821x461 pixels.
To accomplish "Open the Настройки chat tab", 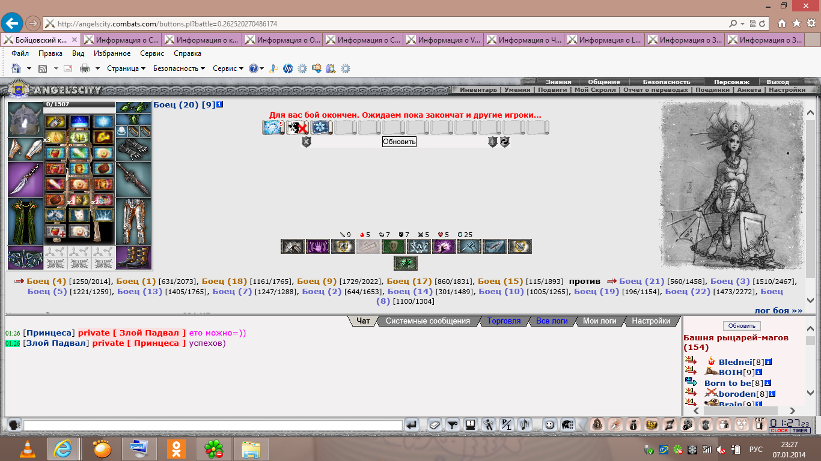I will coord(651,321).
